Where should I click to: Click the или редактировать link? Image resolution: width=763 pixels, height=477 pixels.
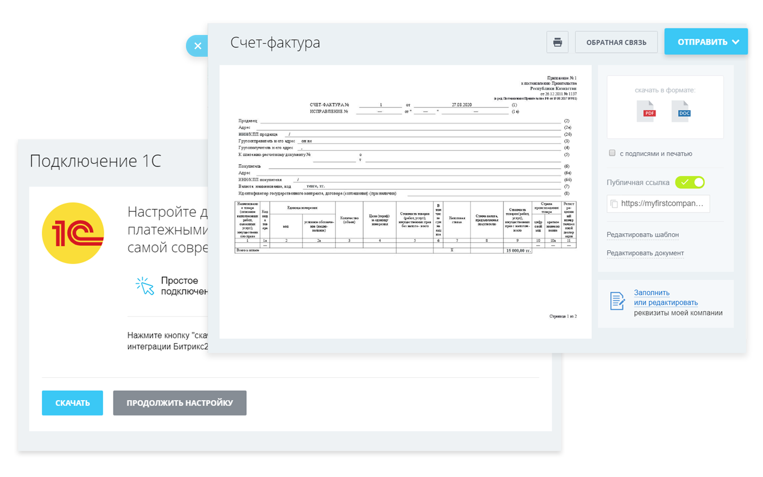click(666, 303)
